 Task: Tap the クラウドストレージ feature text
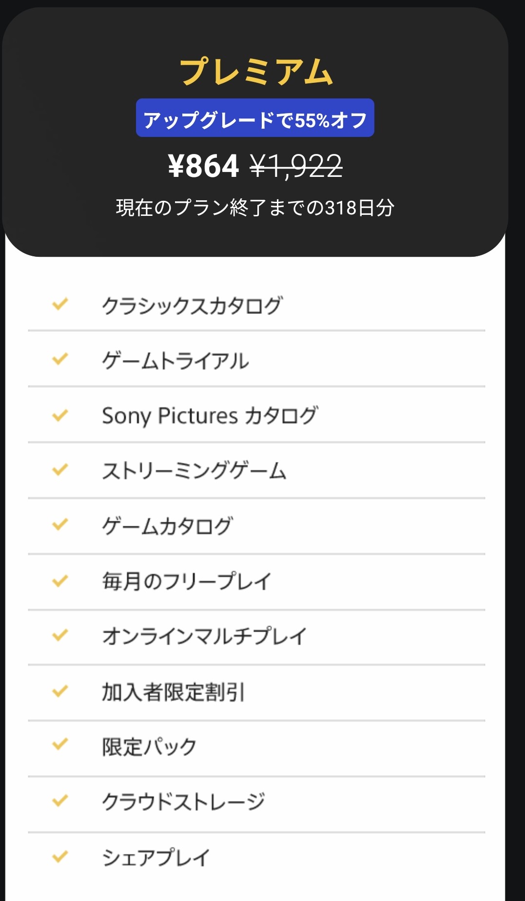click(183, 802)
